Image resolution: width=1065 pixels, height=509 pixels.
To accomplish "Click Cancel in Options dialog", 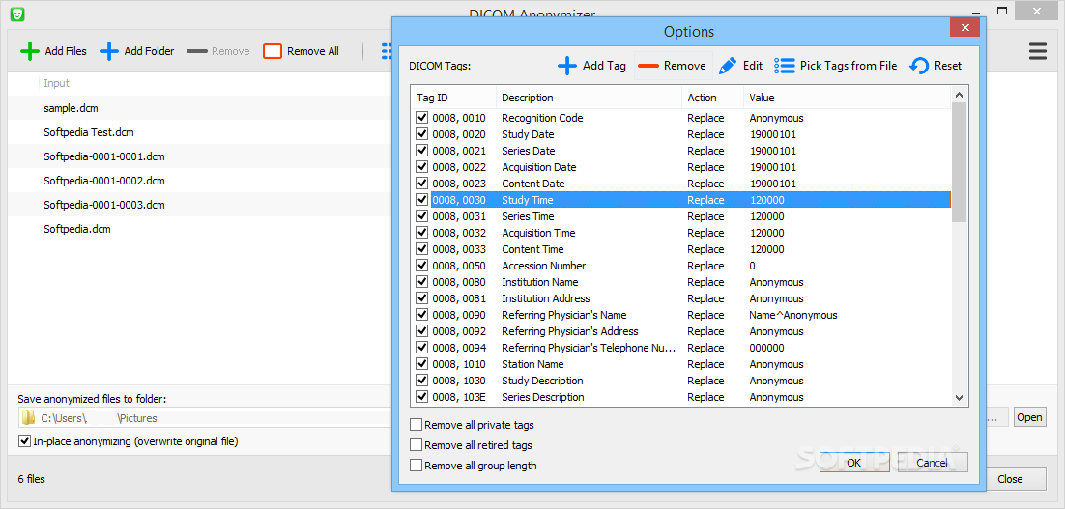I will click(x=932, y=463).
